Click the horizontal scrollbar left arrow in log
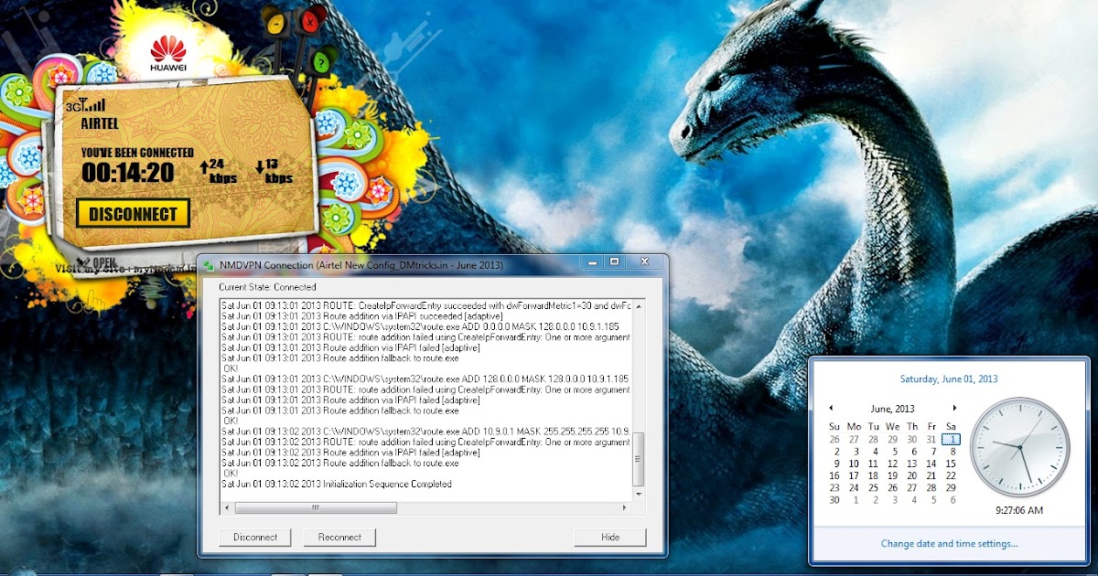Screen dimensions: 1098x576 tap(227, 507)
